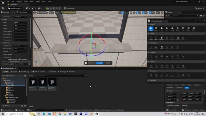The height and width of the screenshot is (116, 206).
Task: Open the Window menu
Action: (19, 1)
